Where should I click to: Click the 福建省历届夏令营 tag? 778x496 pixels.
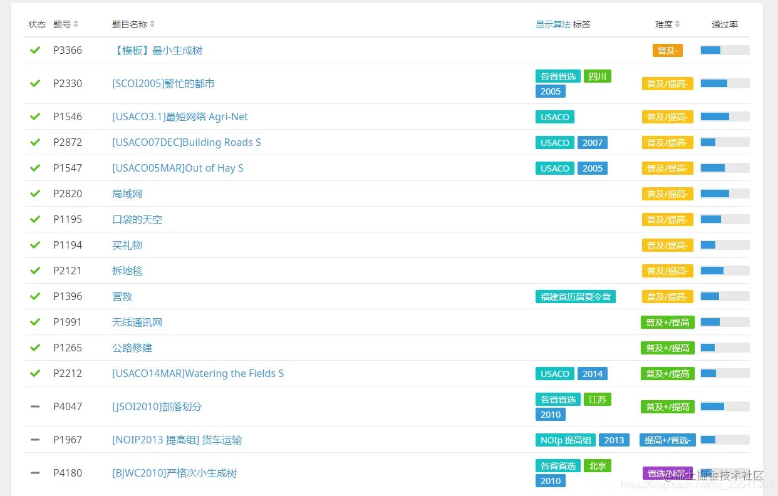[576, 297]
